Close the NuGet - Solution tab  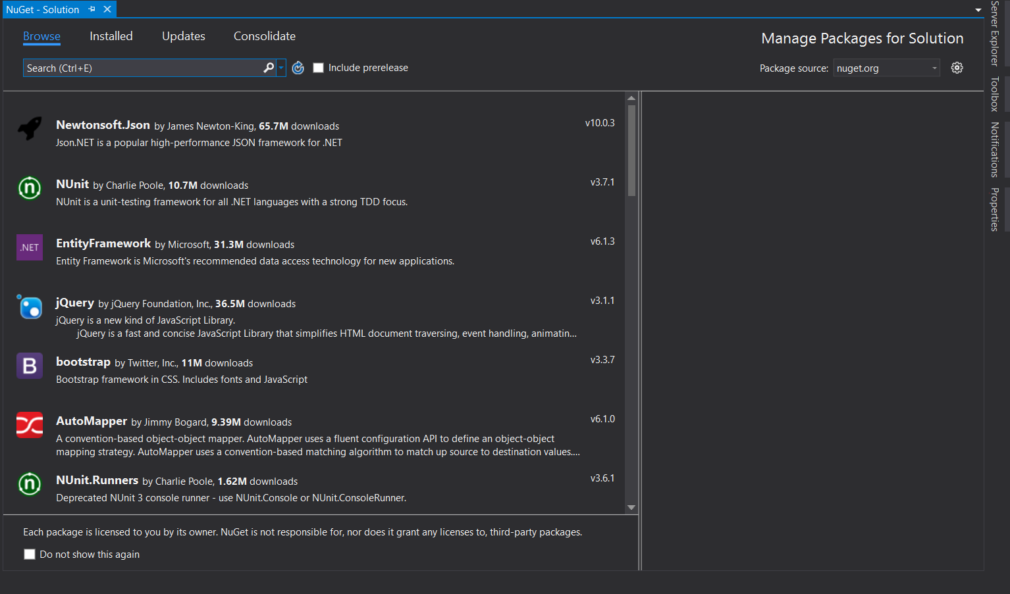[x=107, y=9]
